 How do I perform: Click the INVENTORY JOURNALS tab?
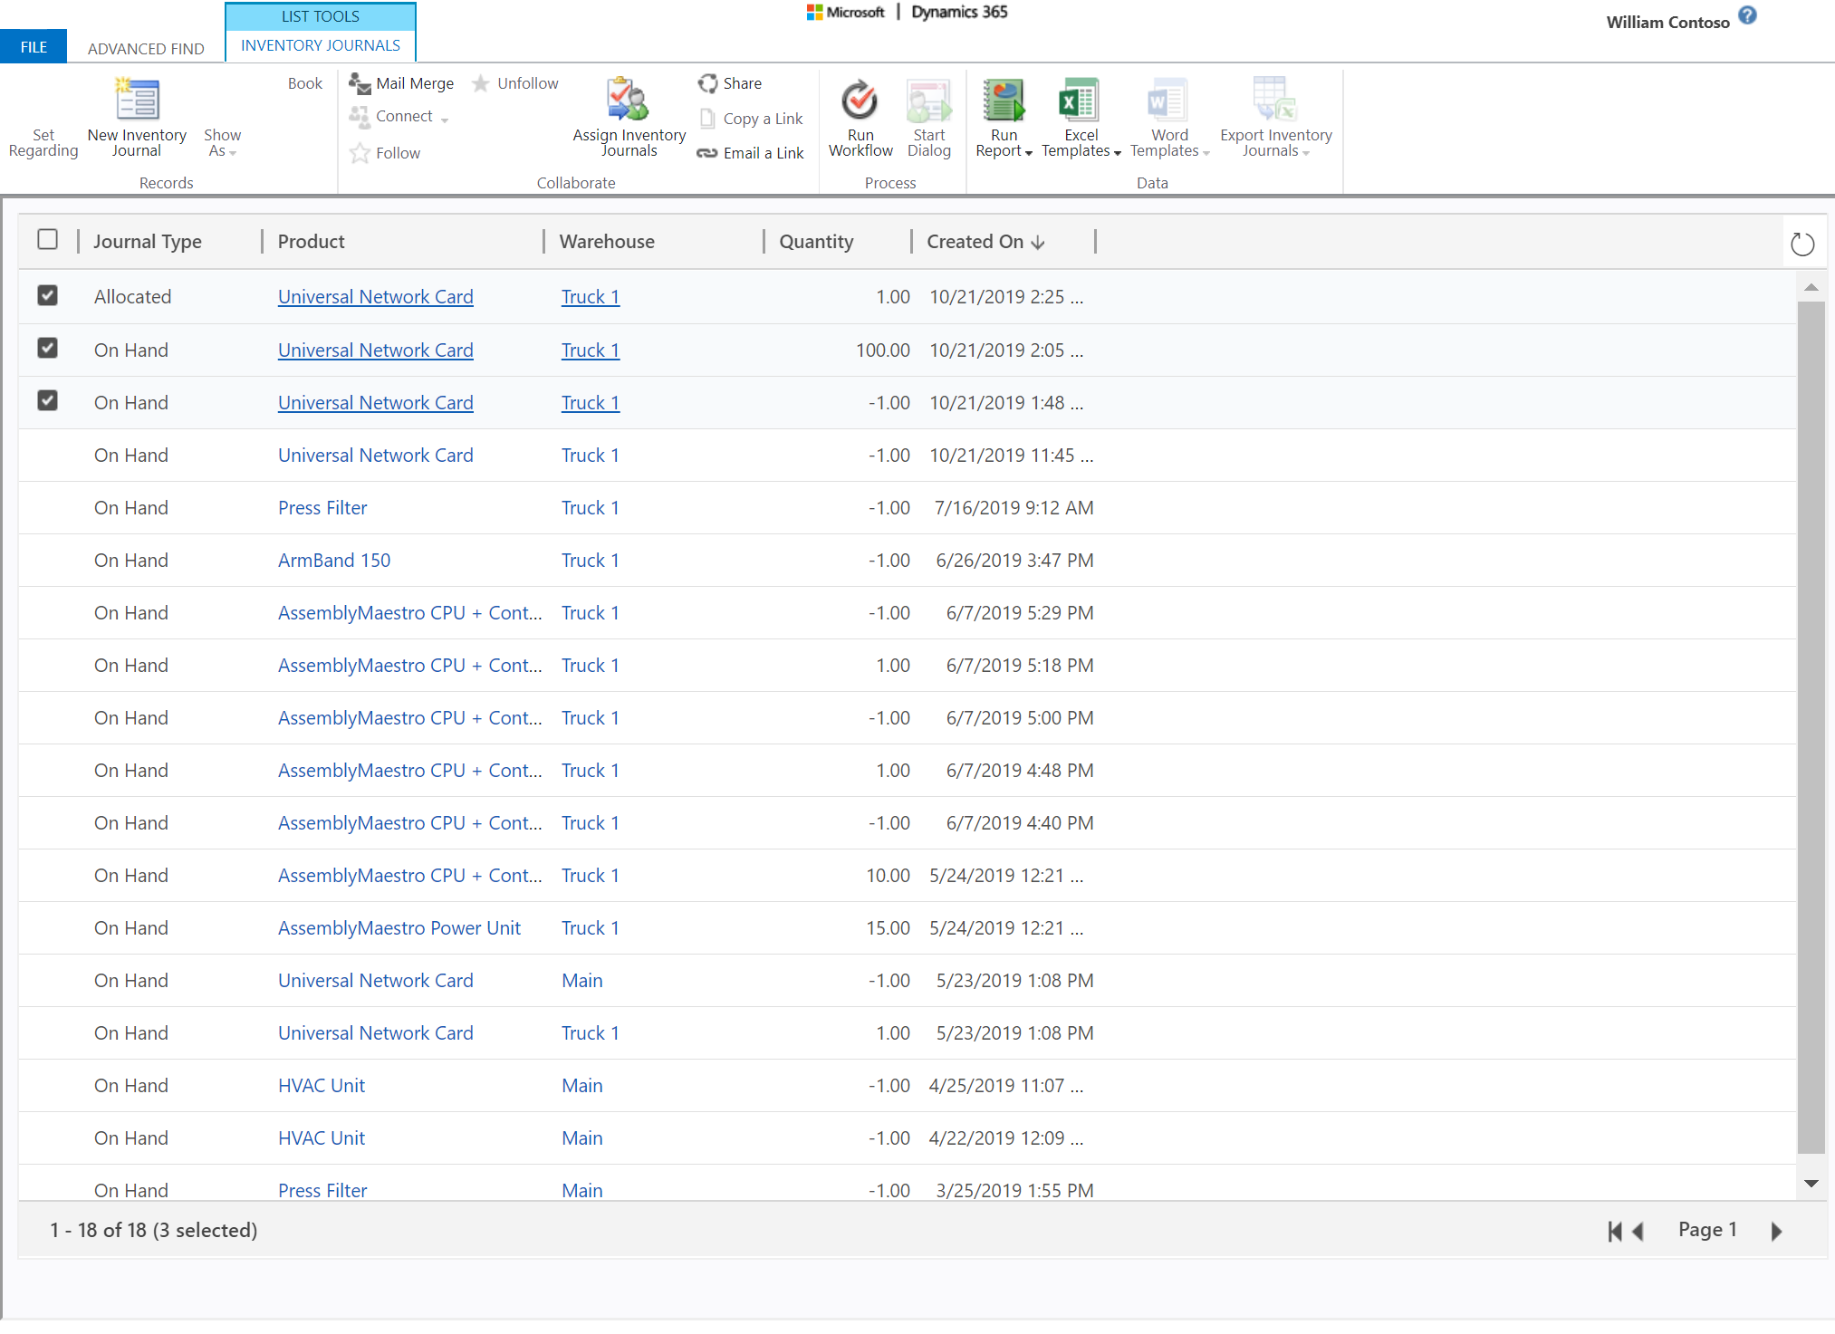tap(319, 44)
